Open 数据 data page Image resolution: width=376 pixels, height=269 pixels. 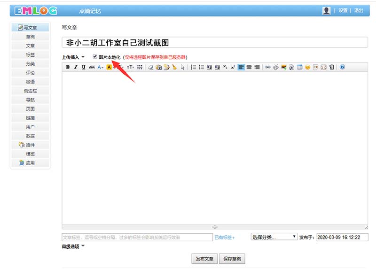(x=30, y=136)
